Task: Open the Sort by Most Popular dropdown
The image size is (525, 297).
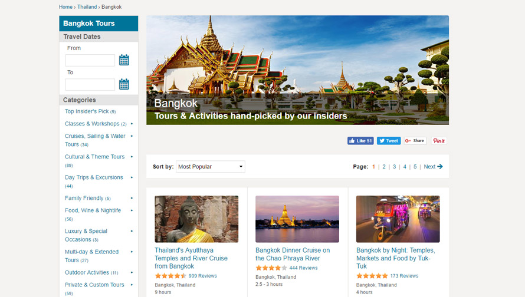Action: (210, 167)
